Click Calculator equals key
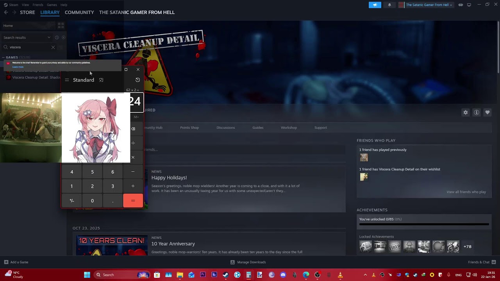Image resolution: width=500 pixels, height=281 pixels. [133, 201]
